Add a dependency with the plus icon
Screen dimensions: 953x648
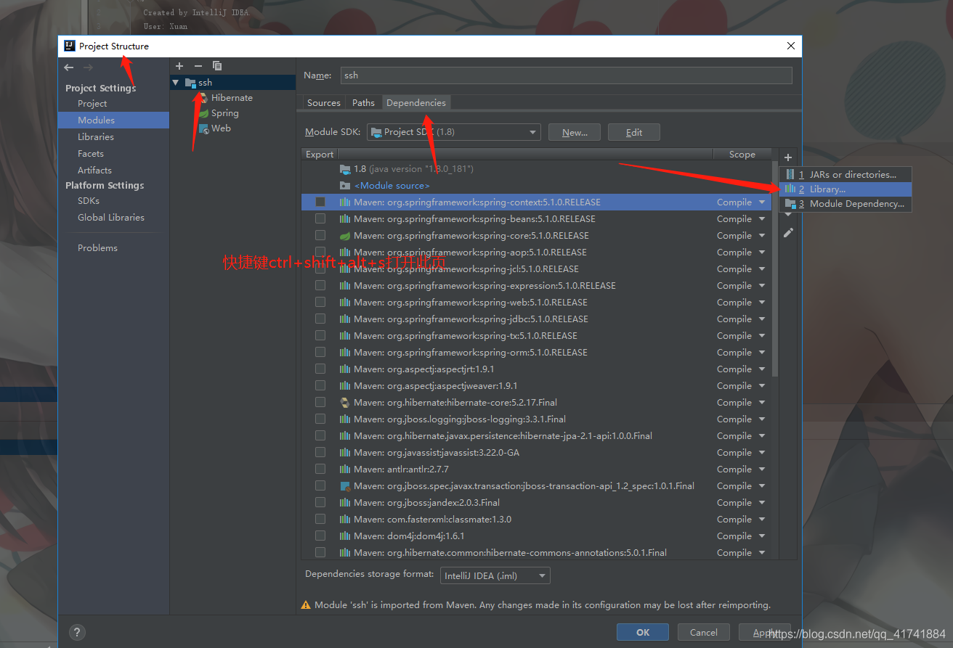[x=788, y=157]
